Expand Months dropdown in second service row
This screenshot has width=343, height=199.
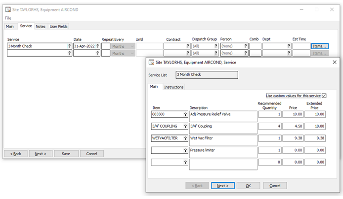coord(132,53)
